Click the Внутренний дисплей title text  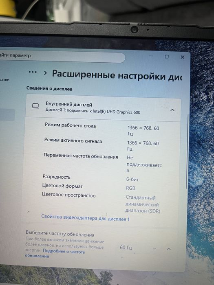point(69,105)
